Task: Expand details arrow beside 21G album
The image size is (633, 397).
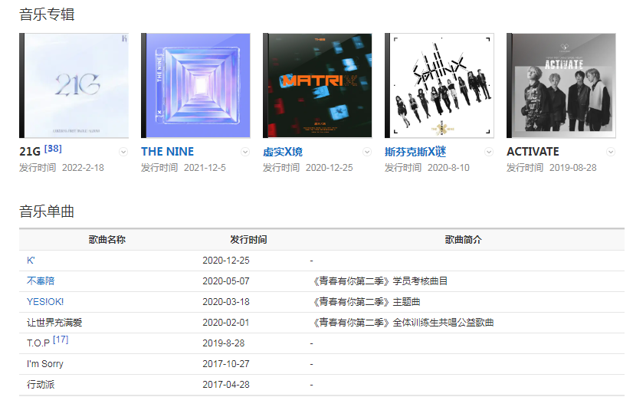Action: tap(123, 152)
